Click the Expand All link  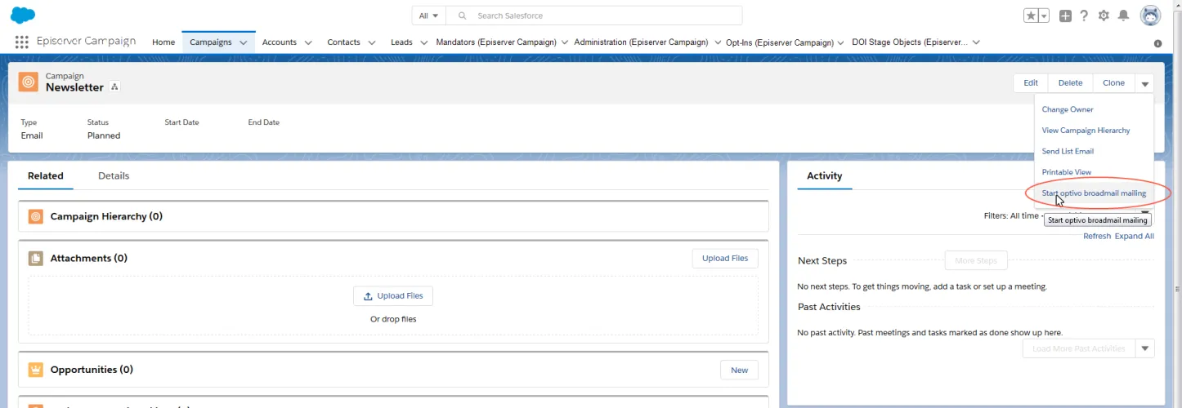[1135, 236]
